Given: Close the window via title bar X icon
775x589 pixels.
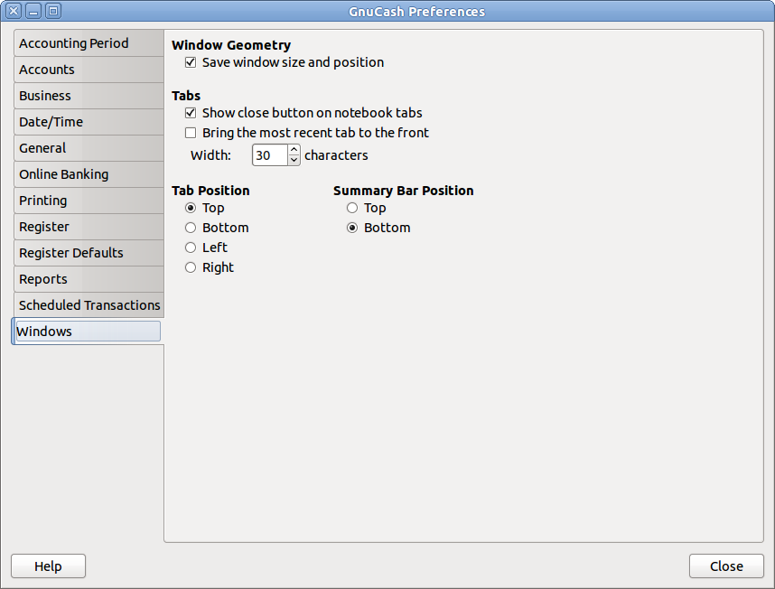Looking at the screenshot, I should pyautogui.click(x=14, y=11).
